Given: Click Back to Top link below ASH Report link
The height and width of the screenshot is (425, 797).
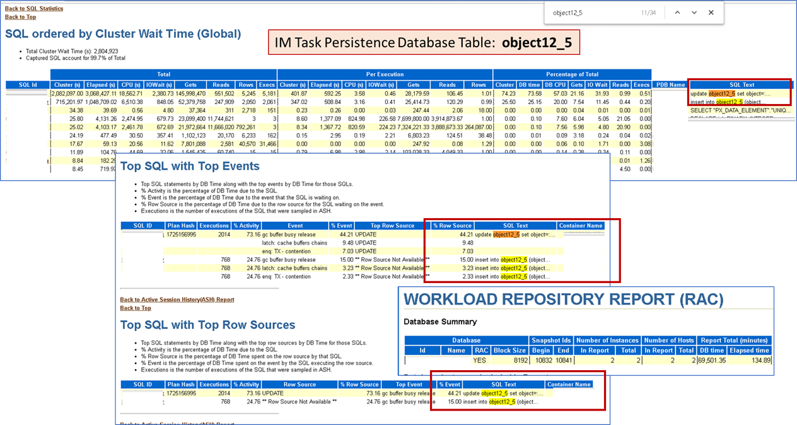Looking at the screenshot, I should [136, 308].
